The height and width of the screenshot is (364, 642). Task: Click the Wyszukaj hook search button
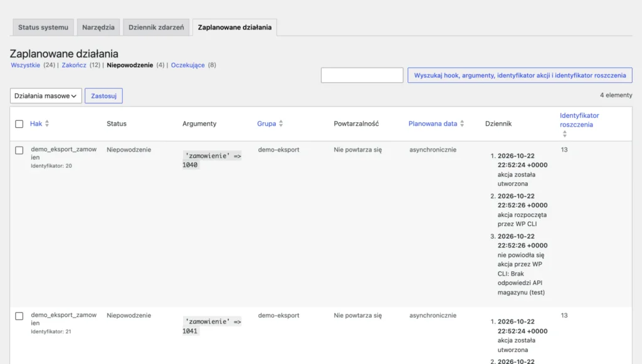pyautogui.click(x=520, y=75)
